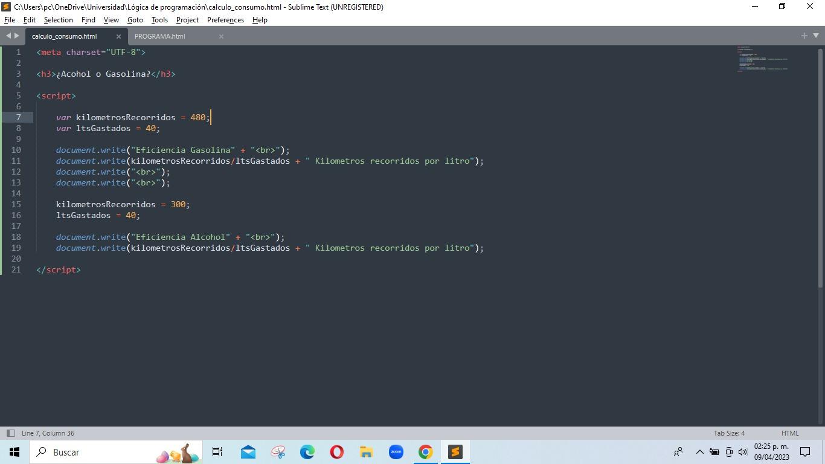Open Google Chrome from taskbar
Screen dimensions: 825x464
[425, 452]
